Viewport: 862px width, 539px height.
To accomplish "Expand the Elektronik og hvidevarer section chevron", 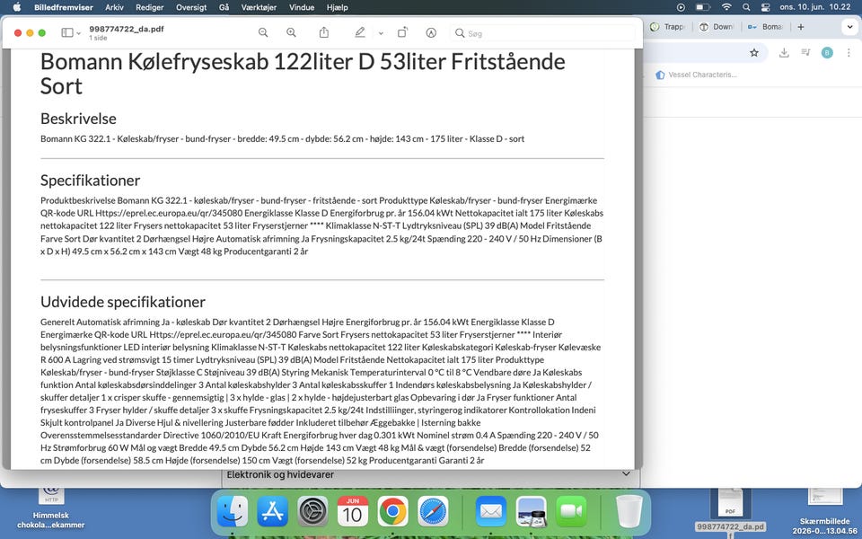I will point(626,473).
